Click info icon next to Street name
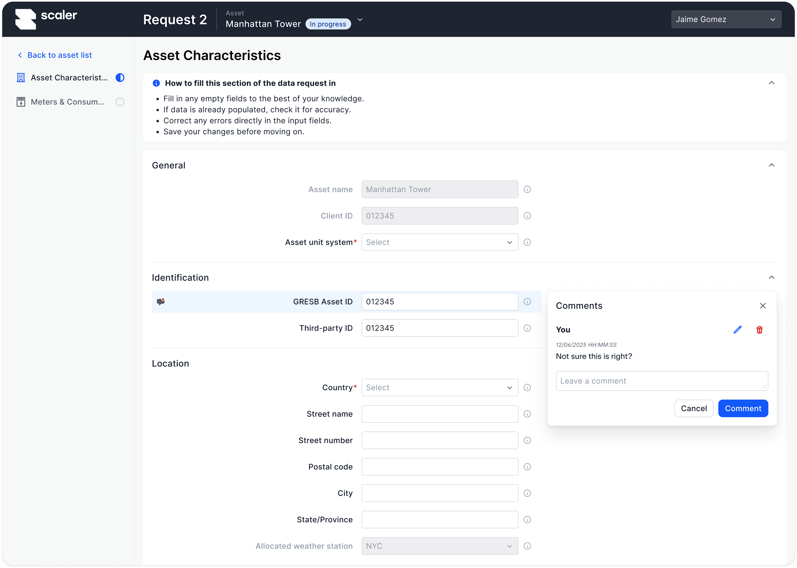 pos(527,414)
